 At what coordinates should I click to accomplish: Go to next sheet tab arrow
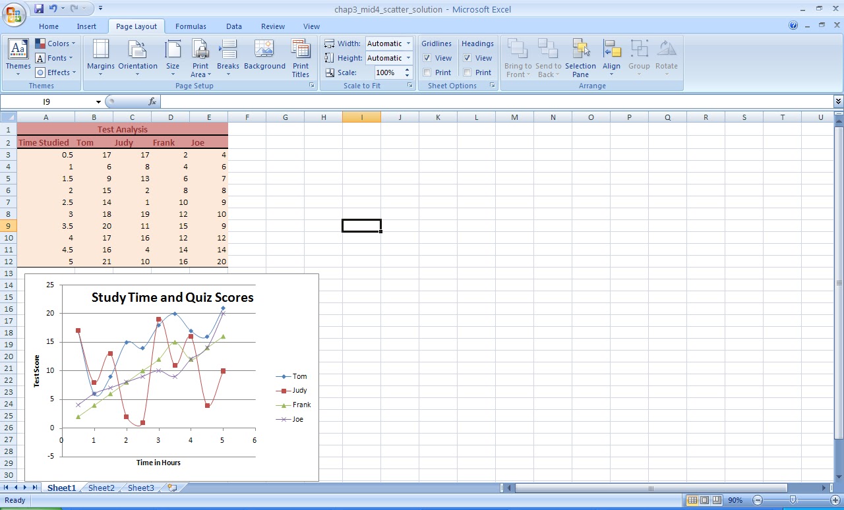[26, 488]
